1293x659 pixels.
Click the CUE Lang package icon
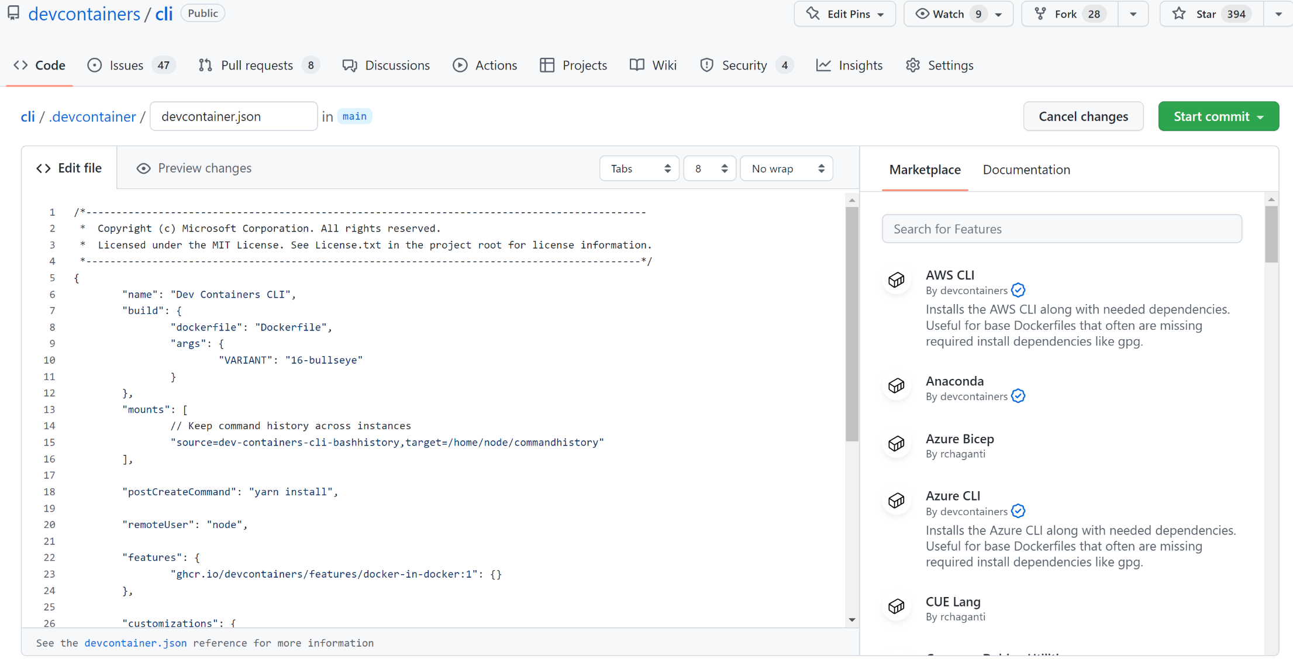[x=897, y=606]
